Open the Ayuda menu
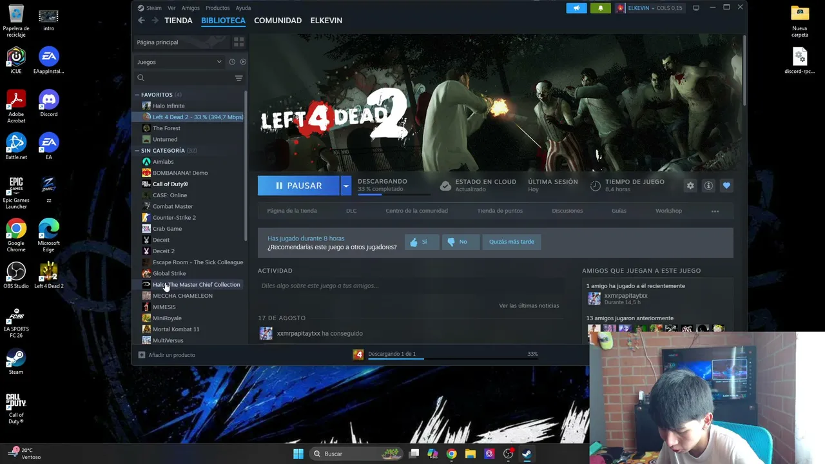825x464 pixels. [243, 8]
